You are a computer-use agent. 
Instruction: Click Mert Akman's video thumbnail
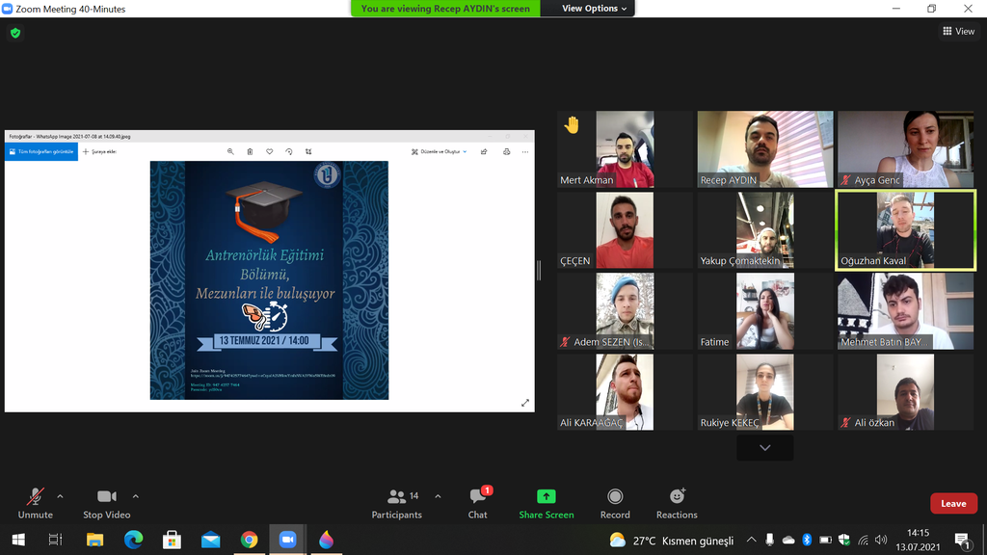pos(625,148)
